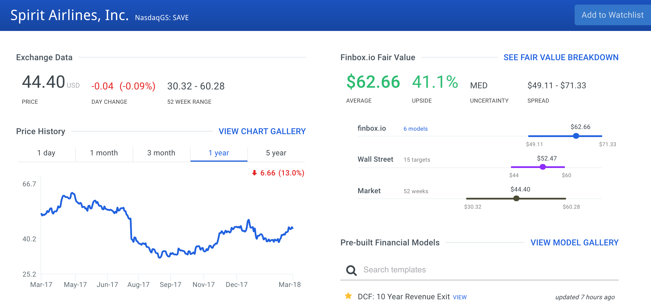Click the search magnifier icon

[351, 270]
